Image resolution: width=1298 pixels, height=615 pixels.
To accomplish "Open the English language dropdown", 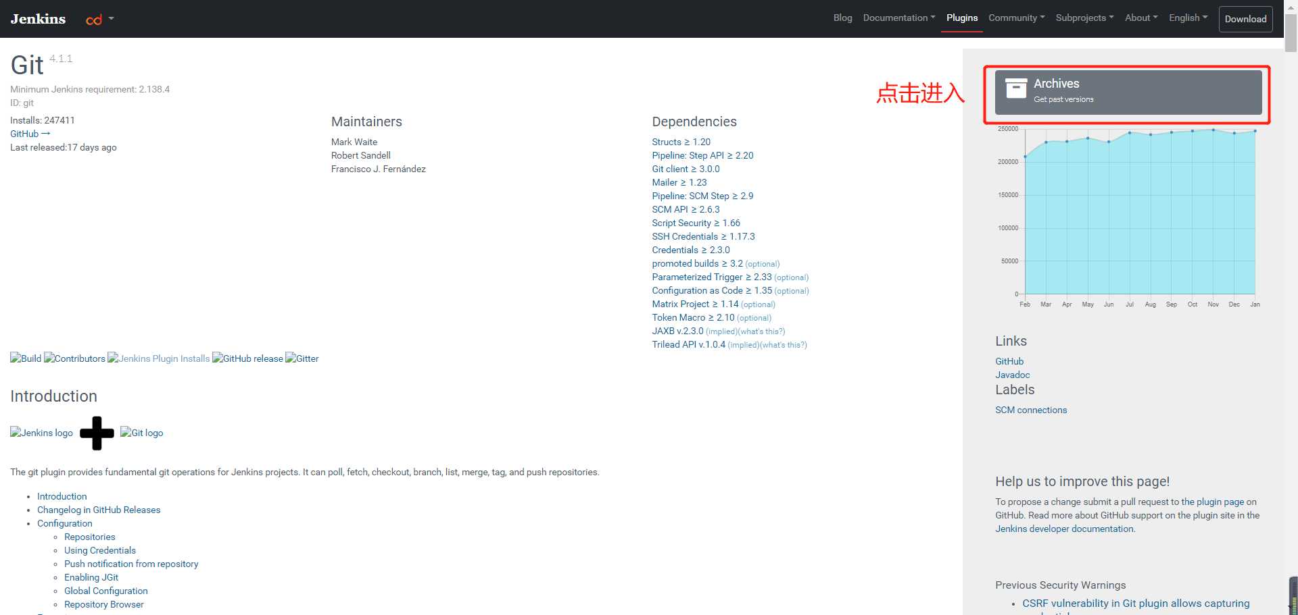I will point(1188,18).
